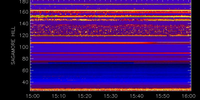The width and height of the screenshot is (200, 100).
Task: Click the 180 frequency axis label
Action: point(24,2)
